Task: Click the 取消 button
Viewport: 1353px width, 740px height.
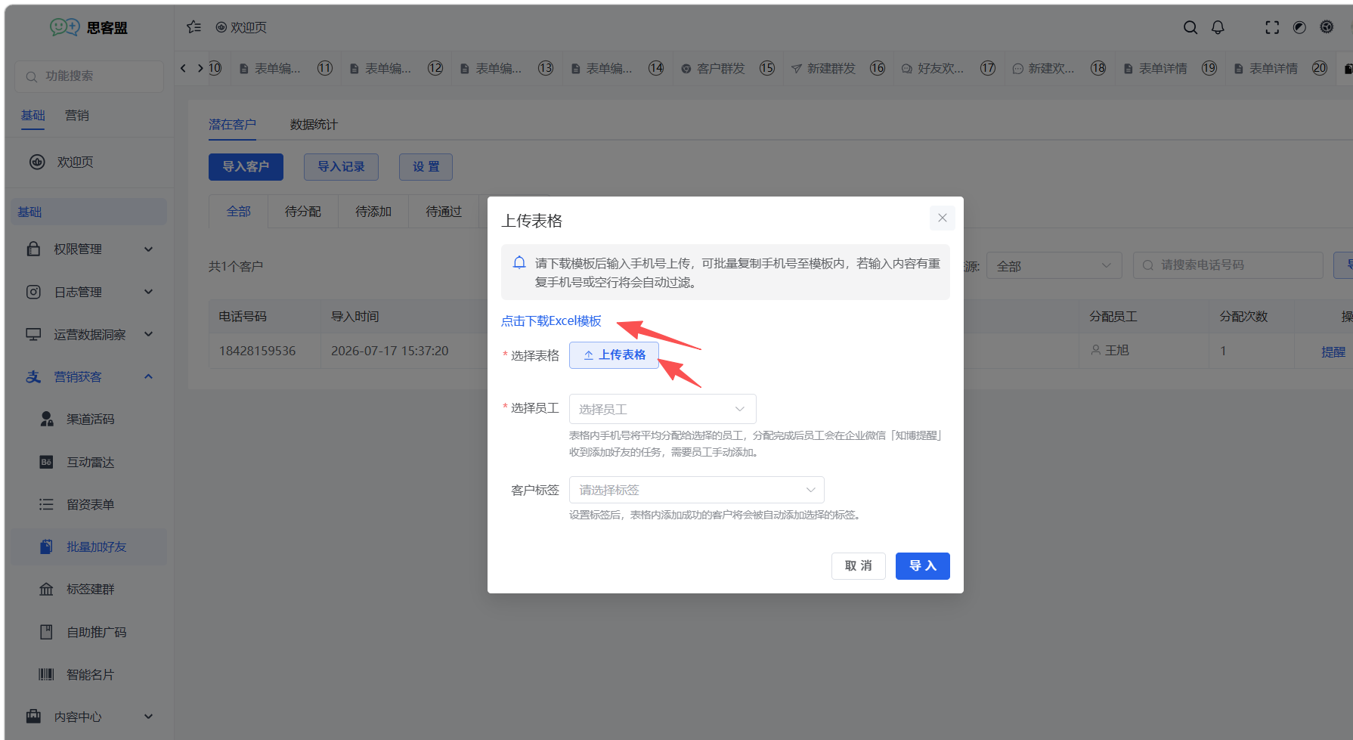Action: (859, 566)
